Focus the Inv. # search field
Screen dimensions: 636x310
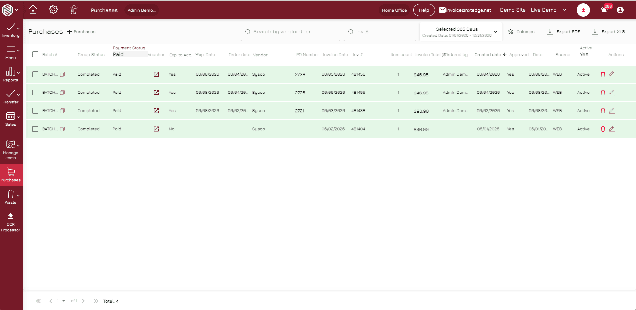[x=380, y=32]
